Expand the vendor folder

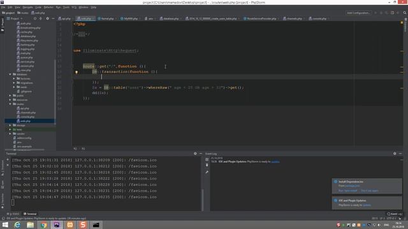click(x=10, y=134)
